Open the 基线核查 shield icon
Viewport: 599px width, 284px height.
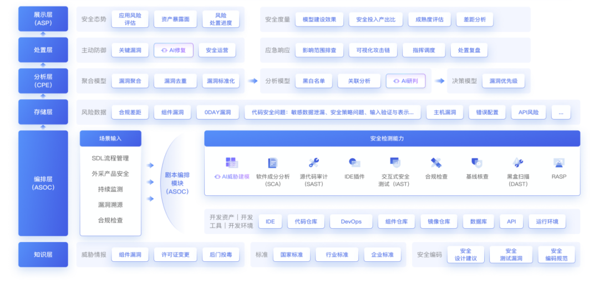coord(476,163)
